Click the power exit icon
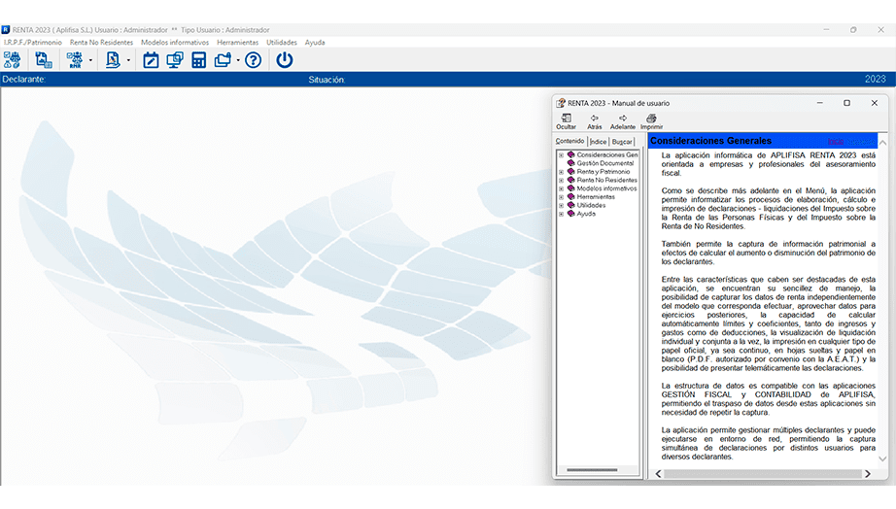896x509 pixels. click(285, 60)
